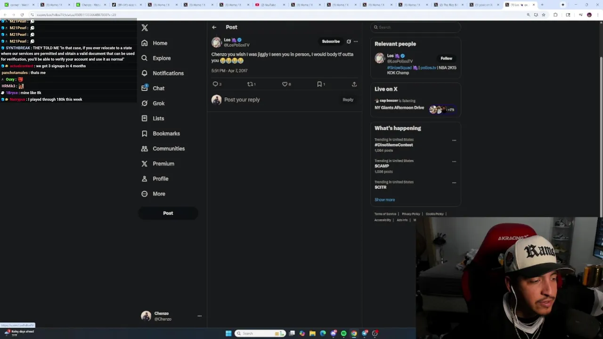The width and height of the screenshot is (603, 339).
Task: Open Explore from the sidebar
Action: pyautogui.click(x=156, y=58)
